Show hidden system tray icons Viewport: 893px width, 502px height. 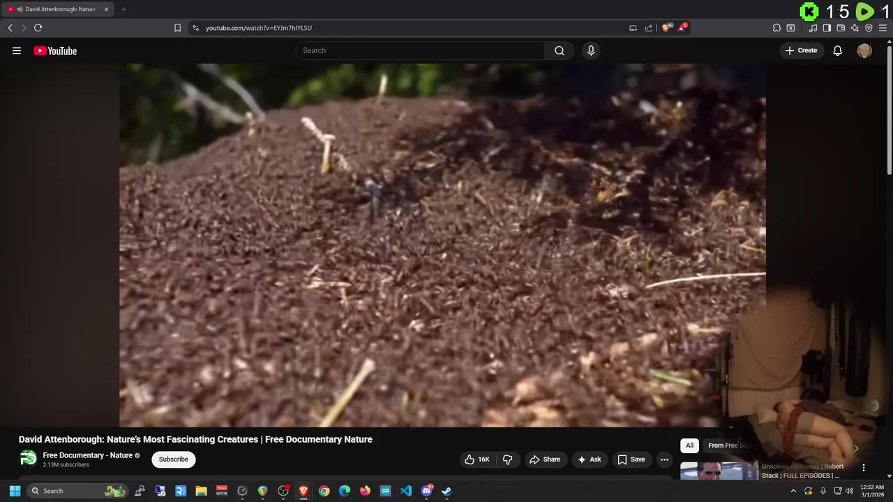pos(793,491)
